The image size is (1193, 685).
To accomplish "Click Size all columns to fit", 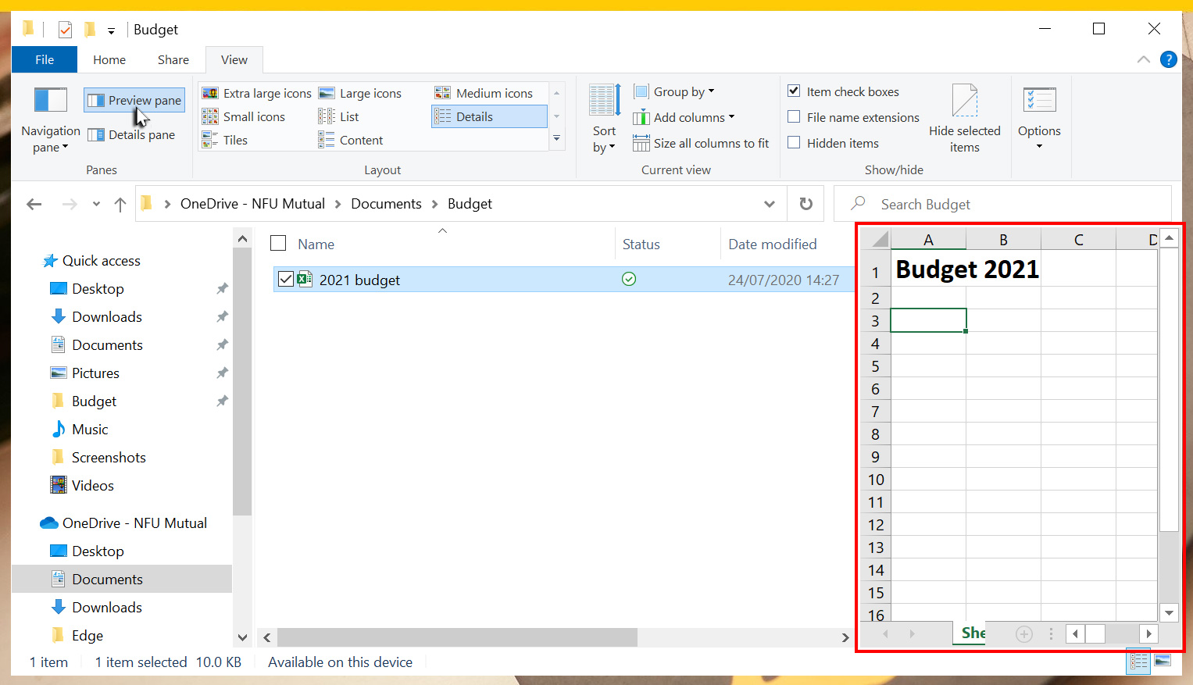I will 701,144.
